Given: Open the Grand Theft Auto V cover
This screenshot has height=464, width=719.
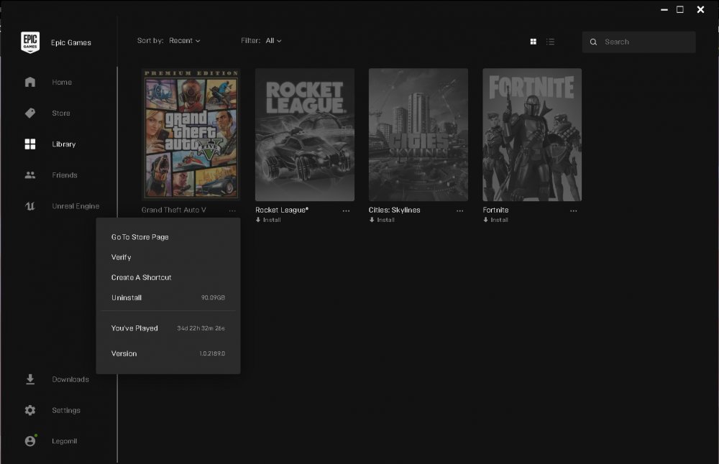Looking at the screenshot, I should coord(191,134).
